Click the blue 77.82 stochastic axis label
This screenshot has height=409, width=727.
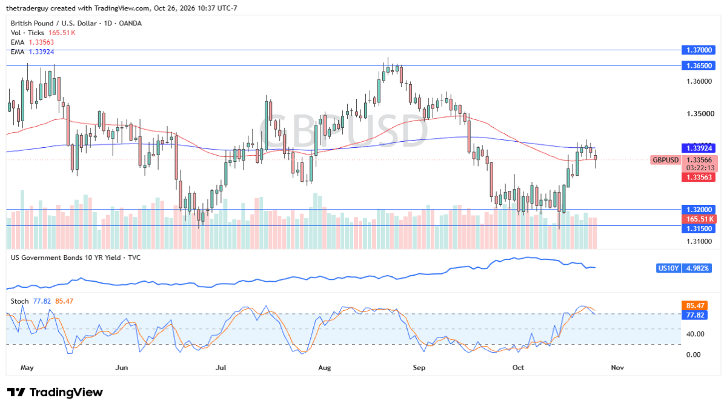(694, 316)
